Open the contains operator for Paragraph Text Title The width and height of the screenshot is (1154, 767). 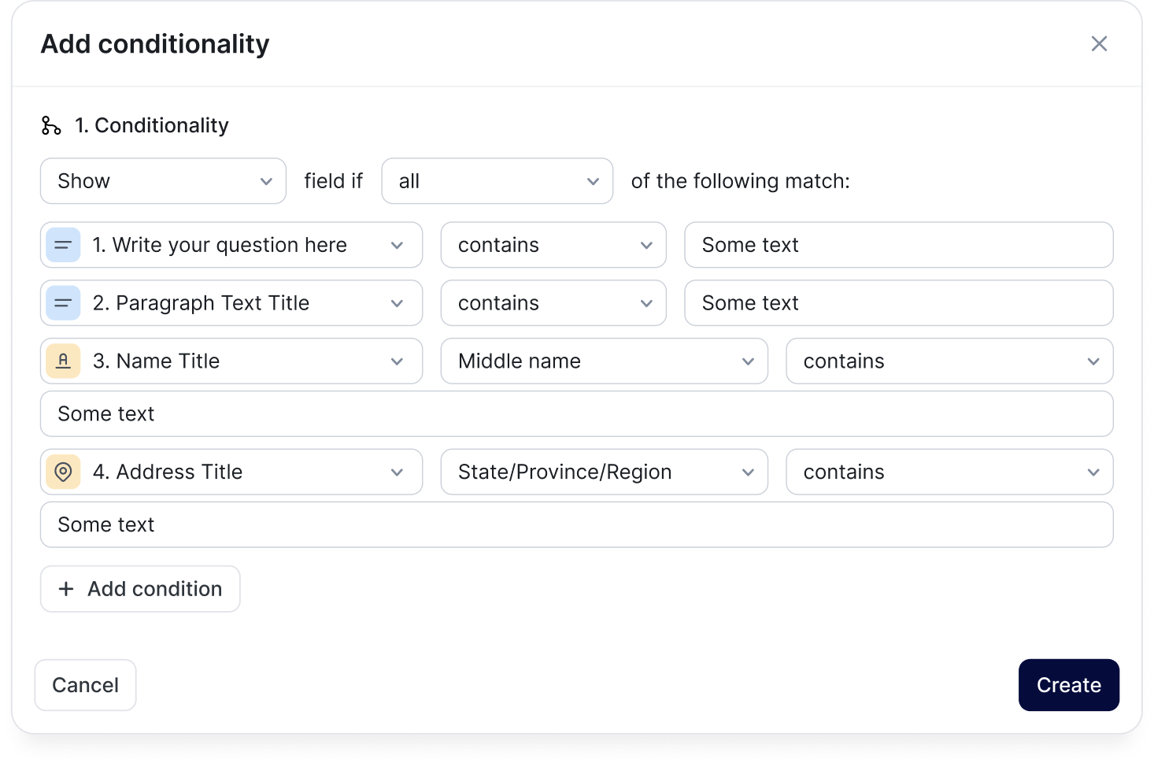click(553, 303)
